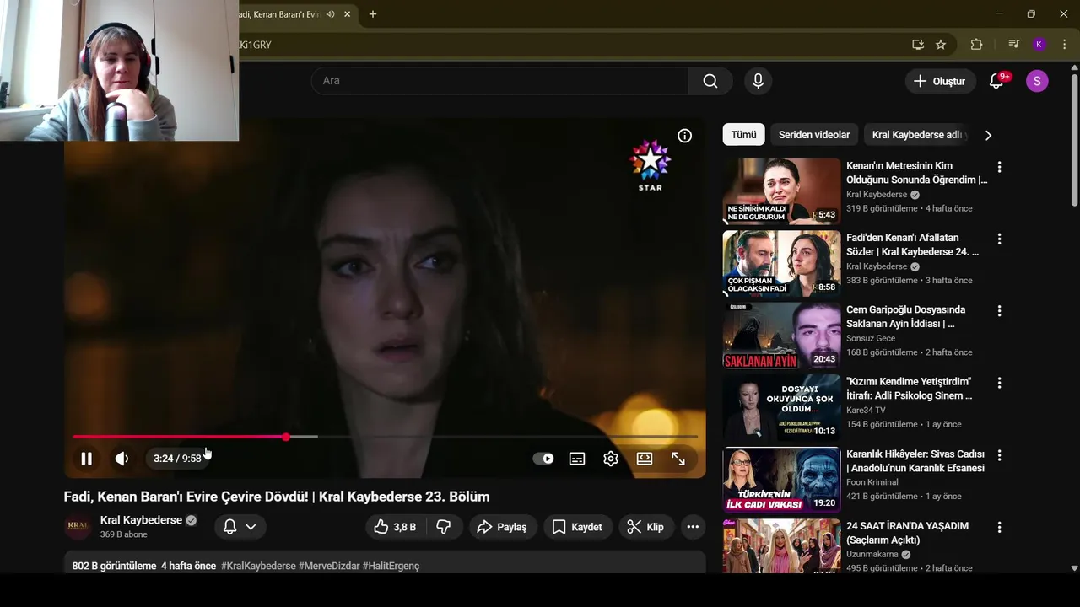
Task: Open the Oluştur create button
Action: 940,81
